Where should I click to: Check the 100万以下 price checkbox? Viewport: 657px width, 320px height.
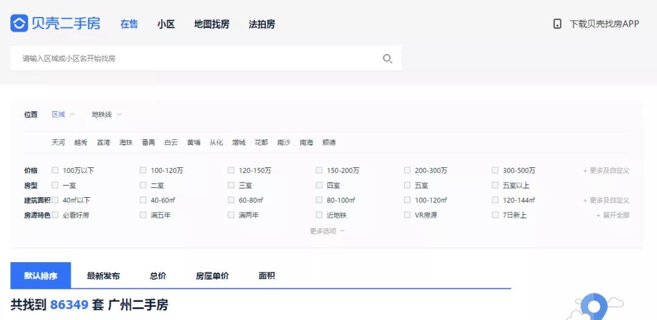tap(55, 170)
